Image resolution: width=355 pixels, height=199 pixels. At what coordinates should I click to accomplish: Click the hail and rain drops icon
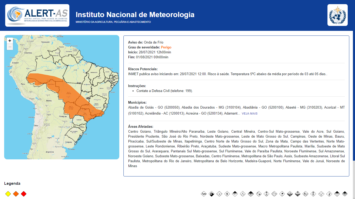pyautogui.click(x=243, y=194)
